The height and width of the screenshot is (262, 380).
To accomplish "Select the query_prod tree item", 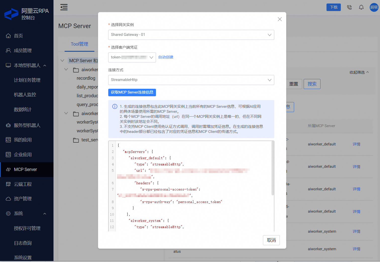I will [x=87, y=105].
